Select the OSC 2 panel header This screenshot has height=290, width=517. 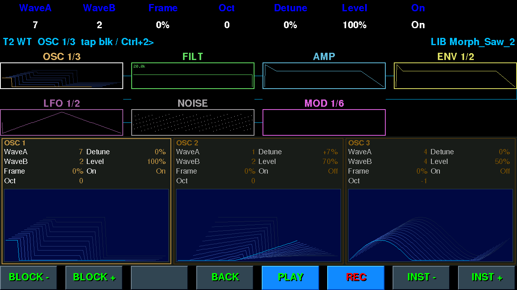(187, 143)
